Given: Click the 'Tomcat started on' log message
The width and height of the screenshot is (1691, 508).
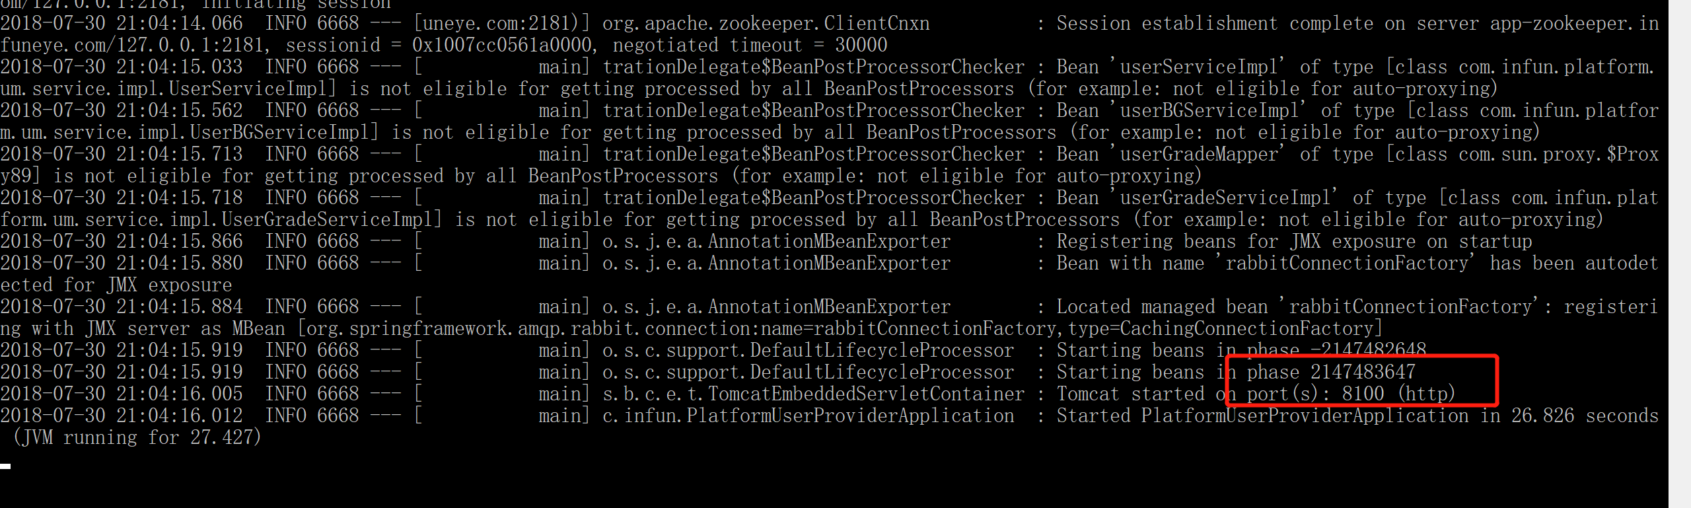Looking at the screenshot, I should (x=1141, y=394).
